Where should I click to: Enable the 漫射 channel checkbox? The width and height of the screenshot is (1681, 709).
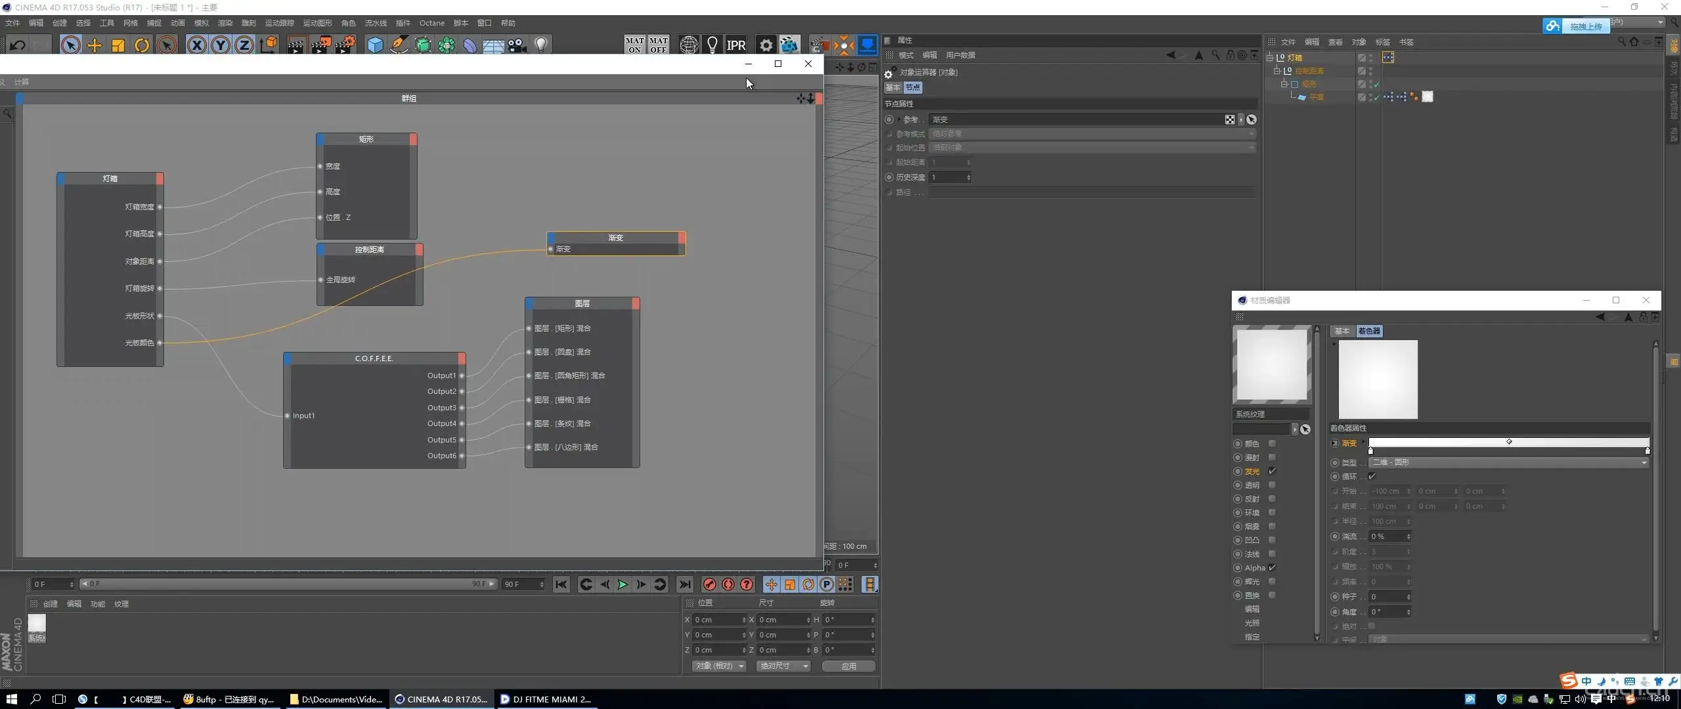[x=1272, y=458]
